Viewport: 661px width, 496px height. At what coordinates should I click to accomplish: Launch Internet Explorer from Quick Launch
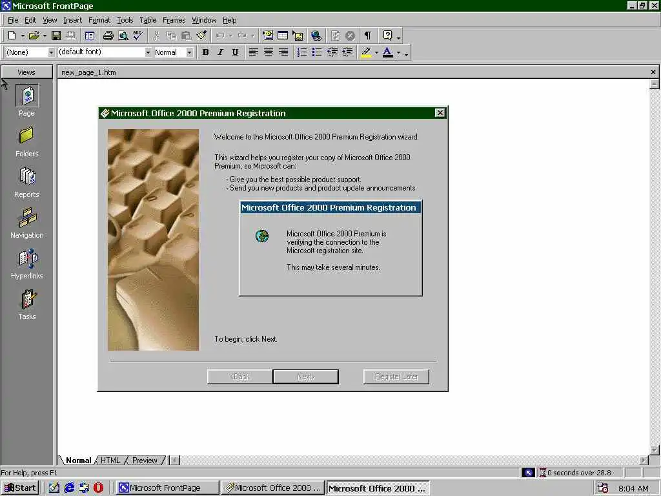click(69, 488)
